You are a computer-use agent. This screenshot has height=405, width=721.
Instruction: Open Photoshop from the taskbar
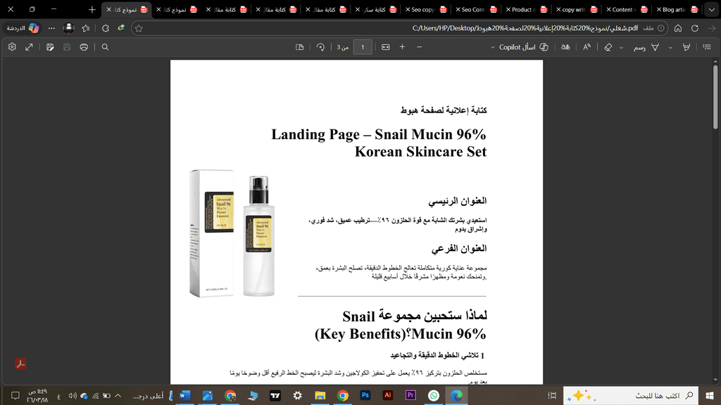[x=365, y=395]
